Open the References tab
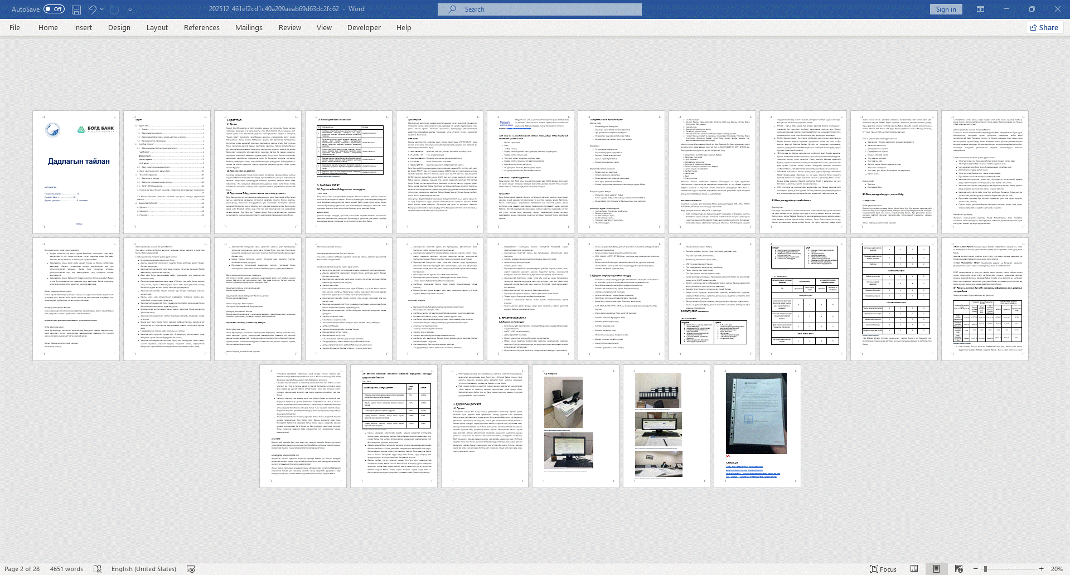 201,27
